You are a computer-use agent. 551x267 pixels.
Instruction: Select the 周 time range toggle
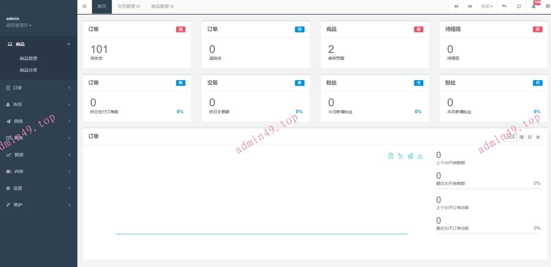coord(522,137)
